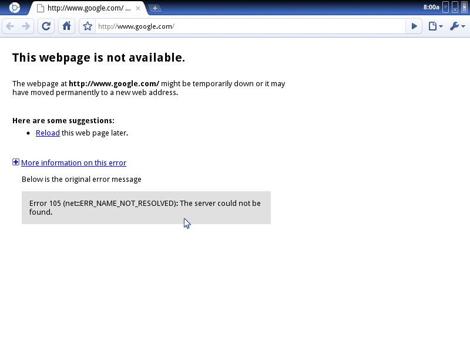Select the http://www.google.com/ tab
470x352 pixels.
click(85, 8)
